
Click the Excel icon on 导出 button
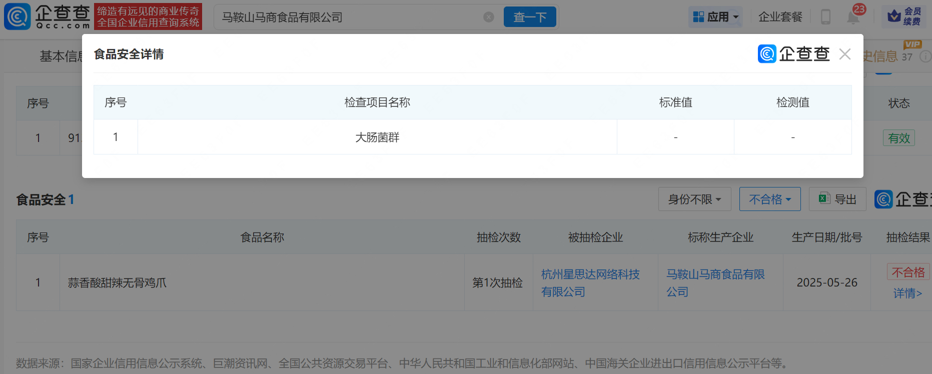[824, 198]
